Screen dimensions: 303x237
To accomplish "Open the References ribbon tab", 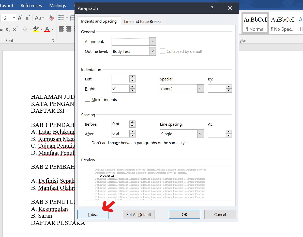I will point(31,5).
